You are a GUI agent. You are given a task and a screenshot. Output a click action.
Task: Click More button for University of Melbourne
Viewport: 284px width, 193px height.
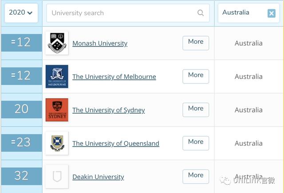[x=196, y=77]
